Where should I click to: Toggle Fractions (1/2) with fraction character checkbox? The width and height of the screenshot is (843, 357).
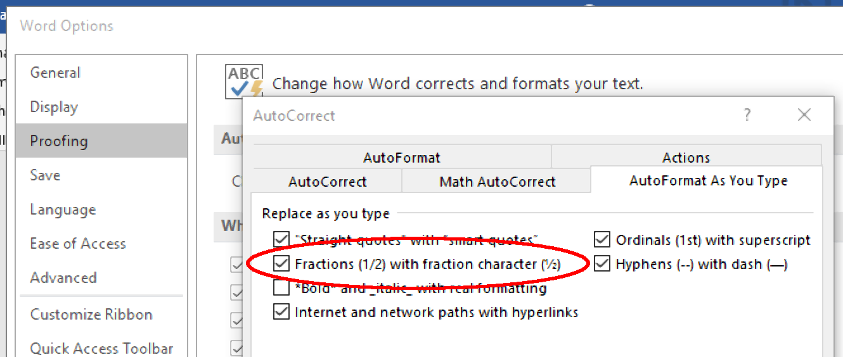tap(281, 264)
